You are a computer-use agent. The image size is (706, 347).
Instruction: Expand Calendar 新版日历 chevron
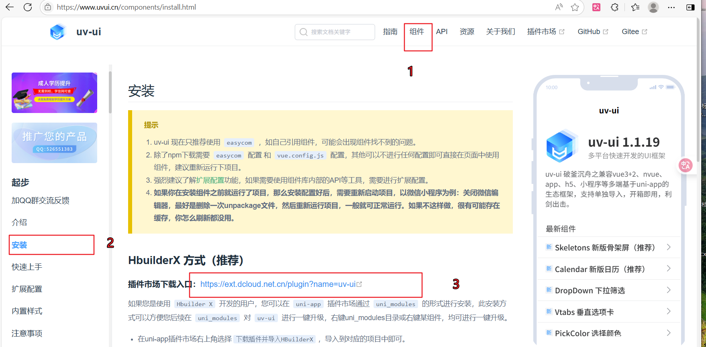(669, 268)
